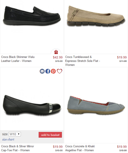Pin the shoe on Pinterest

tap(53, 71)
